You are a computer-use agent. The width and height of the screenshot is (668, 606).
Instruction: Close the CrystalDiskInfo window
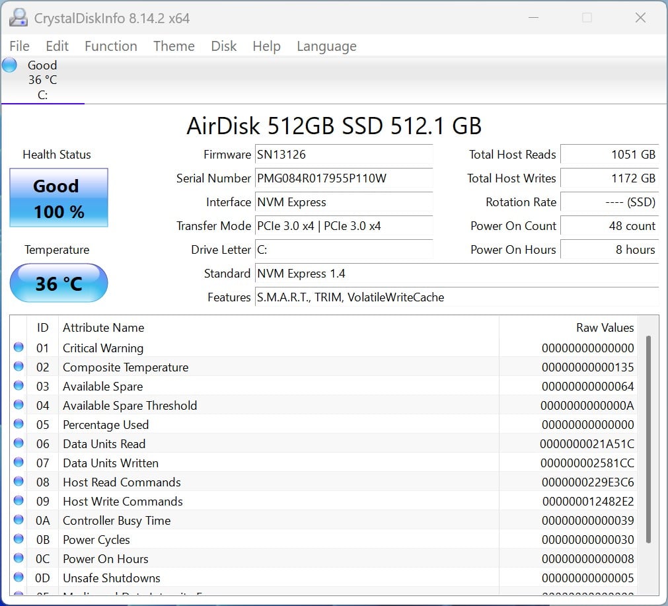[640, 17]
